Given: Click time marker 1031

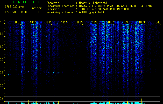Looking at the screenshot, I should (x=18, y=22).
